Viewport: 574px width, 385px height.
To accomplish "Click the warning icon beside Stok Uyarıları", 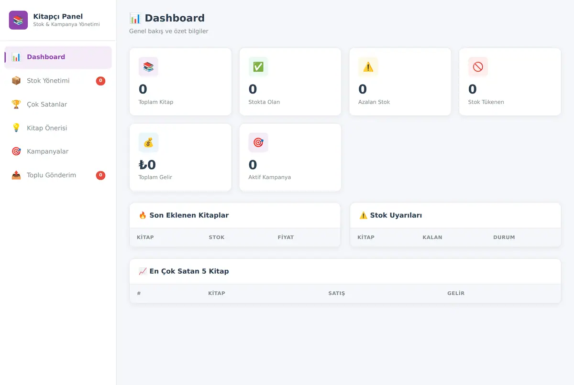I will pos(363,215).
